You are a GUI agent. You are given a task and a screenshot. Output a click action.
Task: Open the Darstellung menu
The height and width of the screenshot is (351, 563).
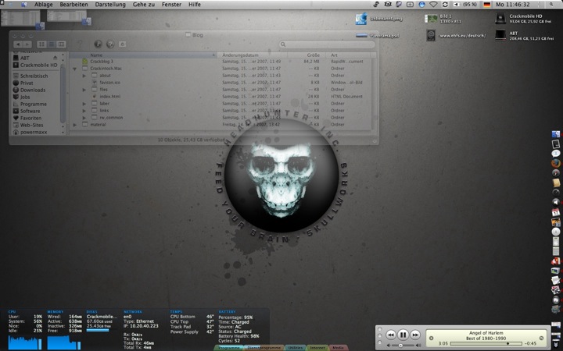pos(110,5)
